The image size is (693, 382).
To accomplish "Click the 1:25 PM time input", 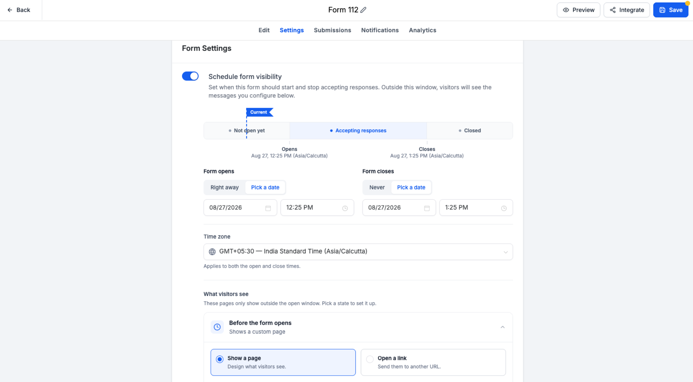I will (x=476, y=208).
